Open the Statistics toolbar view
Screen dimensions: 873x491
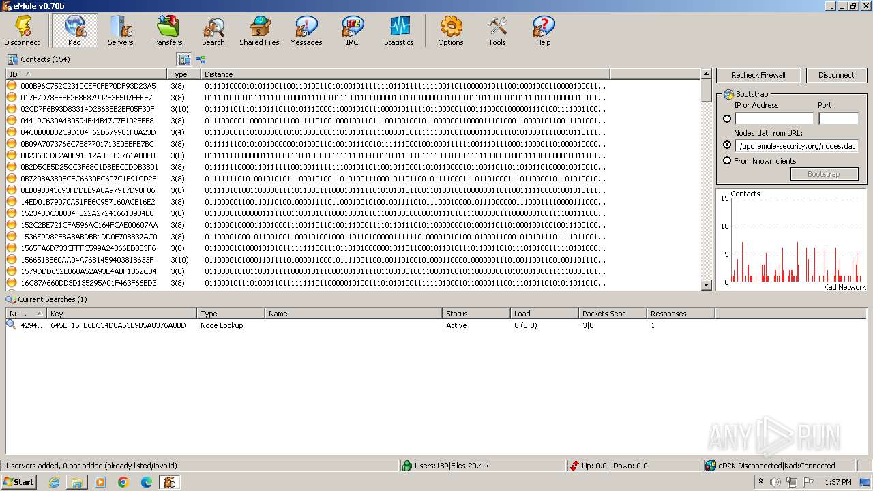click(x=399, y=31)
